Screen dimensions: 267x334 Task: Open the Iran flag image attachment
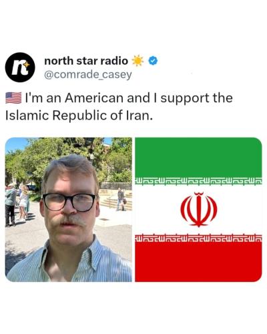(198, 210)
